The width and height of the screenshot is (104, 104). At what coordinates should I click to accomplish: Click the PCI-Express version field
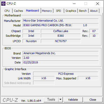pyautogui.click(x=66, y=74)
